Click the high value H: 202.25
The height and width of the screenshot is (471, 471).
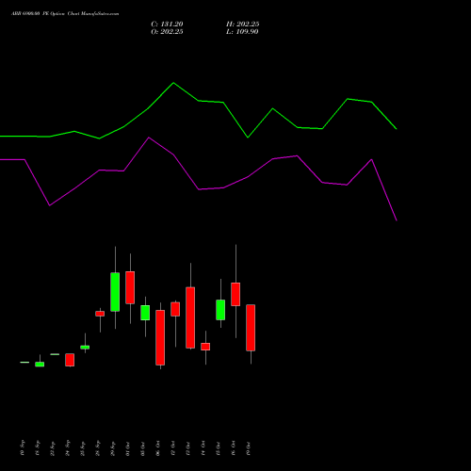[x=243, y=24]
